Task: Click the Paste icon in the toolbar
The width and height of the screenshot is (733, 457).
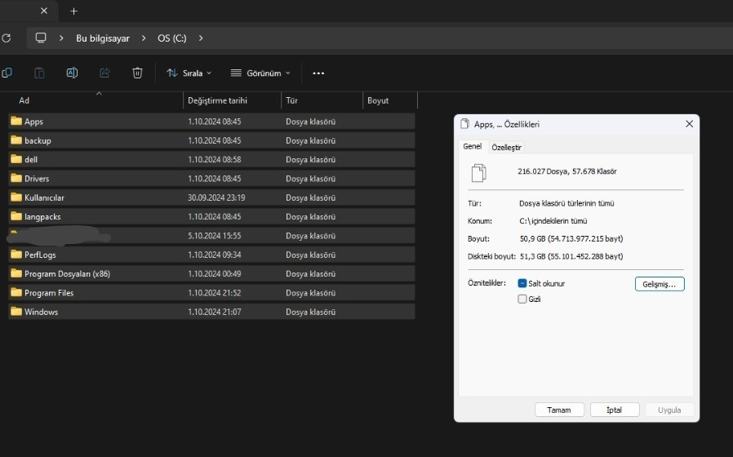Action: [39, 73]
